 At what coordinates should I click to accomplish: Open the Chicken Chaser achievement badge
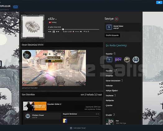pos(28,116)
